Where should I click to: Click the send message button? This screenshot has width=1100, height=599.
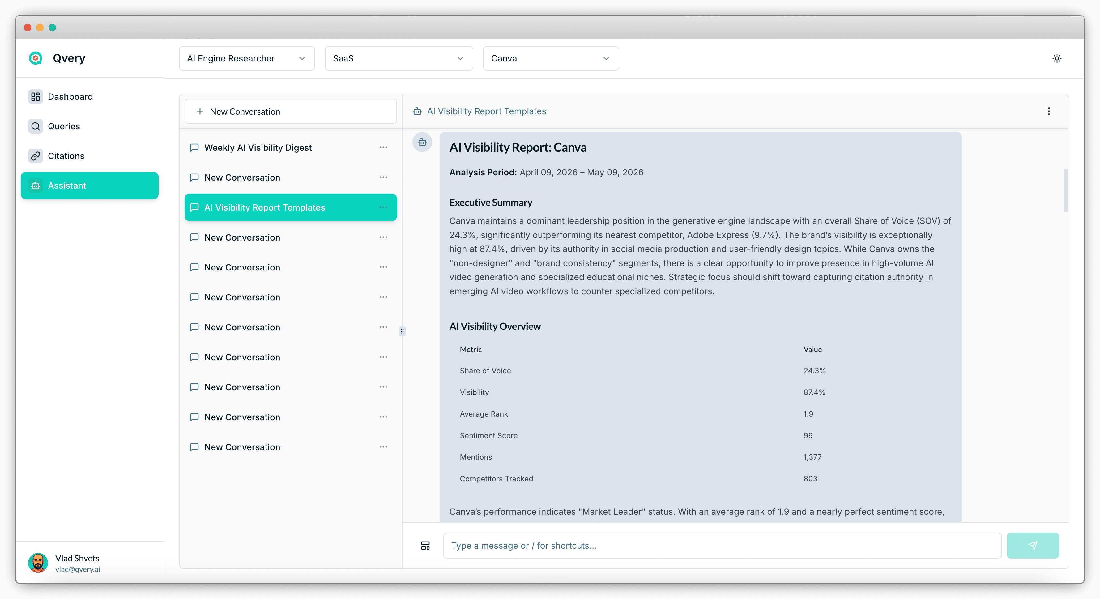pos(1033,545)
